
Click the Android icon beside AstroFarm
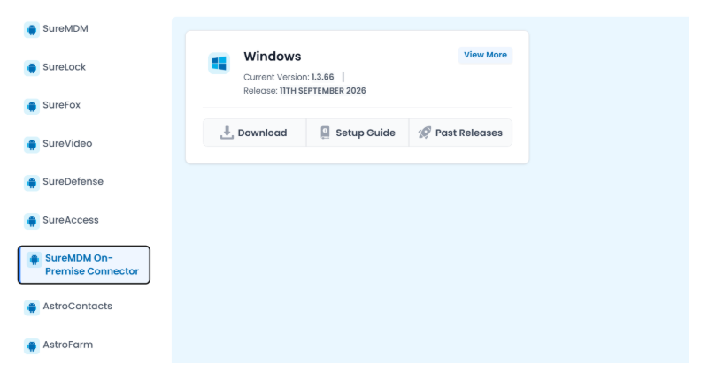tap(31, 345)
